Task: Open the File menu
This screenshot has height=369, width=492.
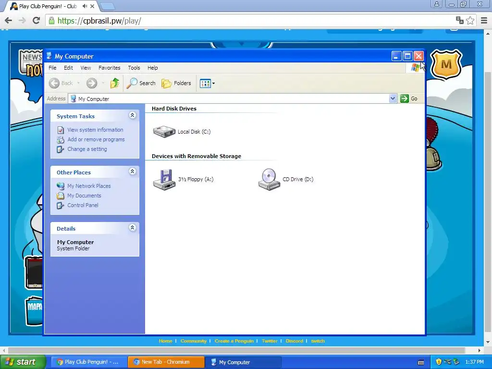Action: (52, 68)
